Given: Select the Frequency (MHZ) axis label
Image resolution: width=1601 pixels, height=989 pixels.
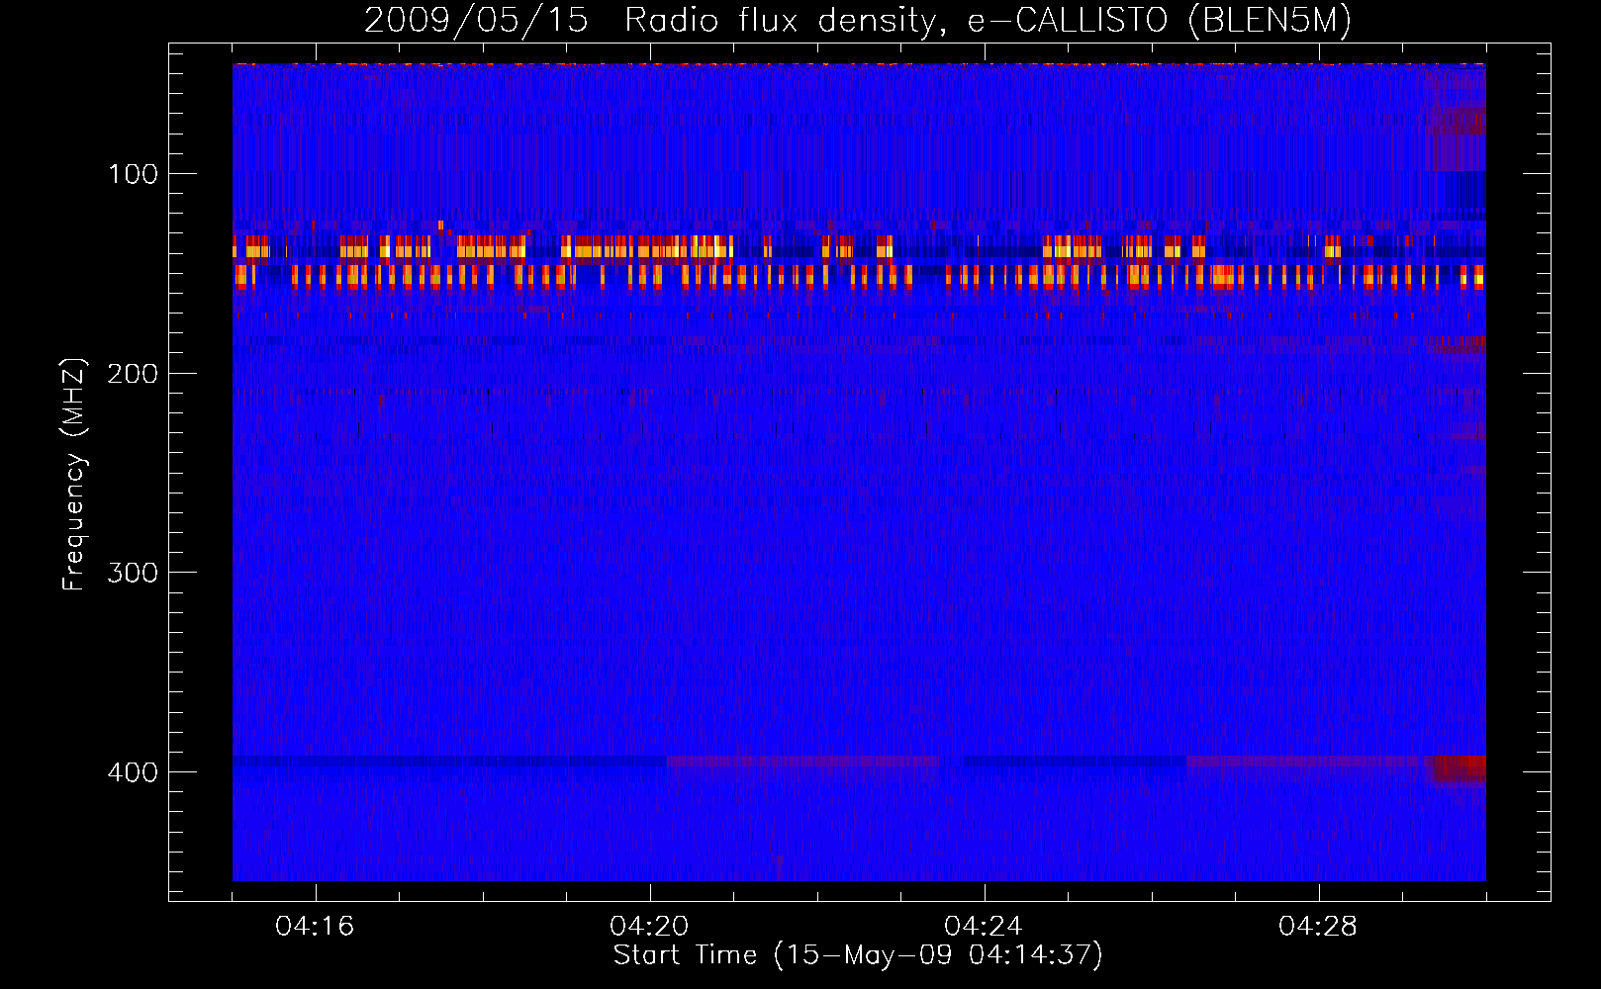Looking at the screenshot, I should tap(74, 474).
